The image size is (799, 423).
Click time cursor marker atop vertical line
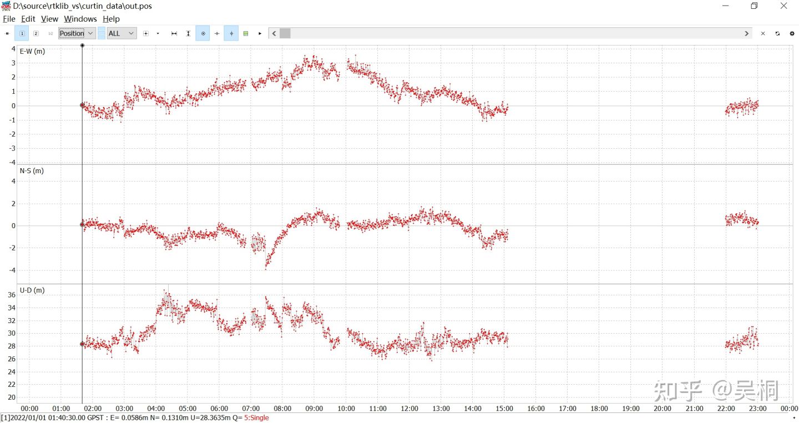pos(82,45)
